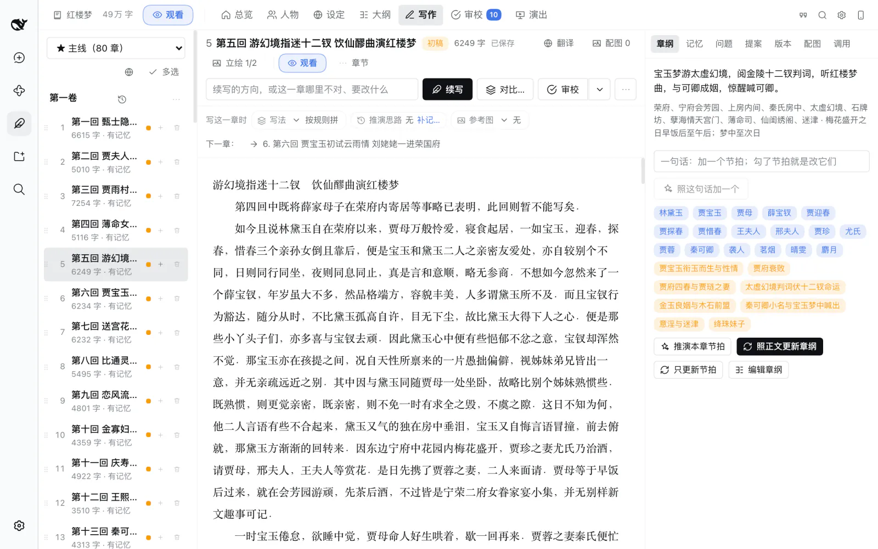
Task: Click plus icon on 第五回 chapter row
Action: 160,264
